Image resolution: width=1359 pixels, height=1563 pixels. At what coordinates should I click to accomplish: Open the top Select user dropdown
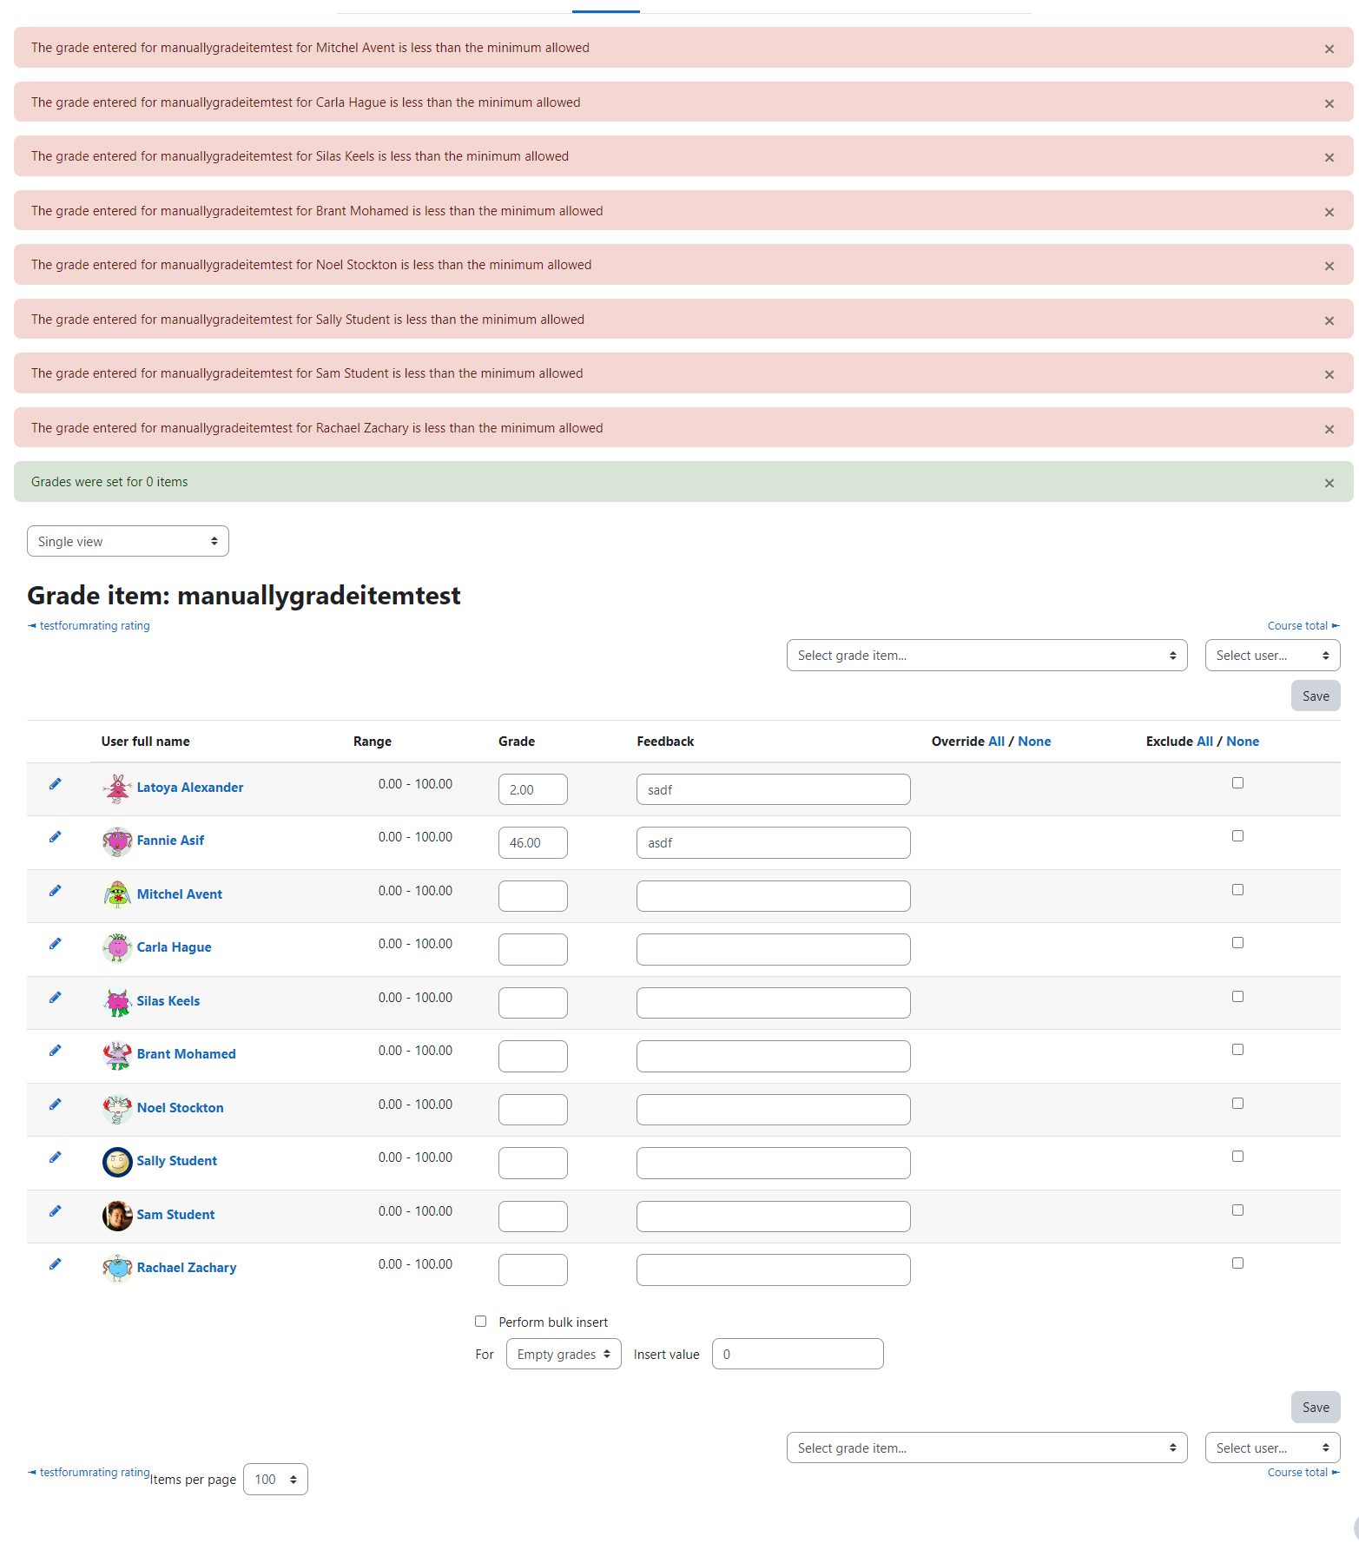(x=1272, y=656)
